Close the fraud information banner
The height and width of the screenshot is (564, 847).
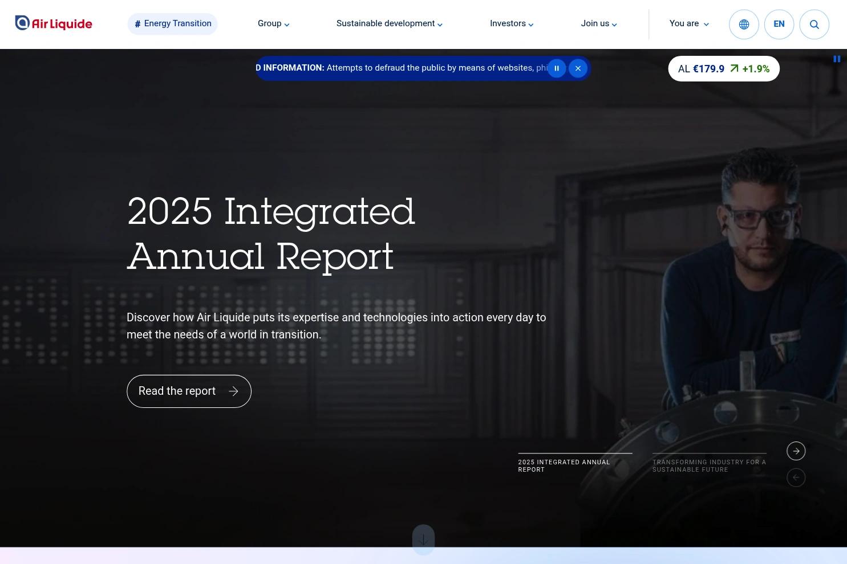[x=578, y=68]
